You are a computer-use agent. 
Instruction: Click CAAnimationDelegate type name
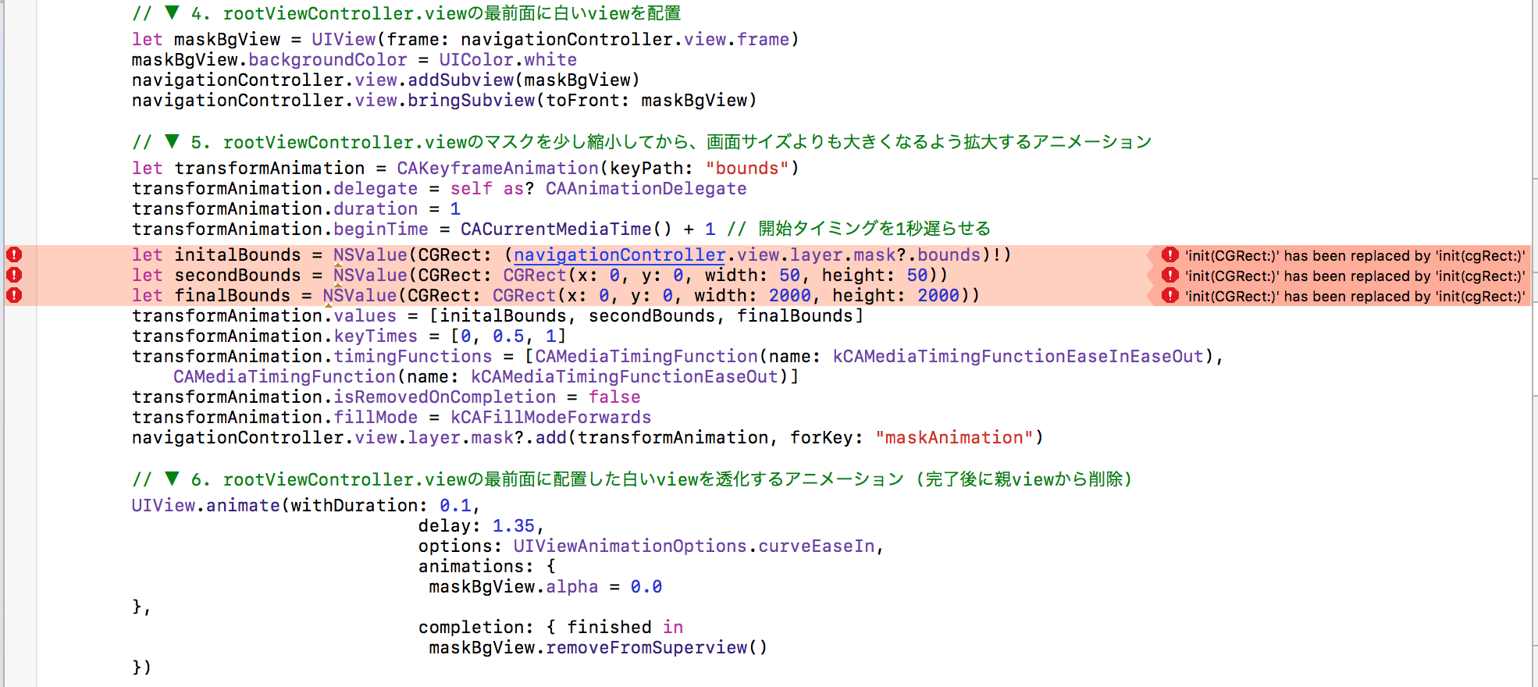[646, 189]
